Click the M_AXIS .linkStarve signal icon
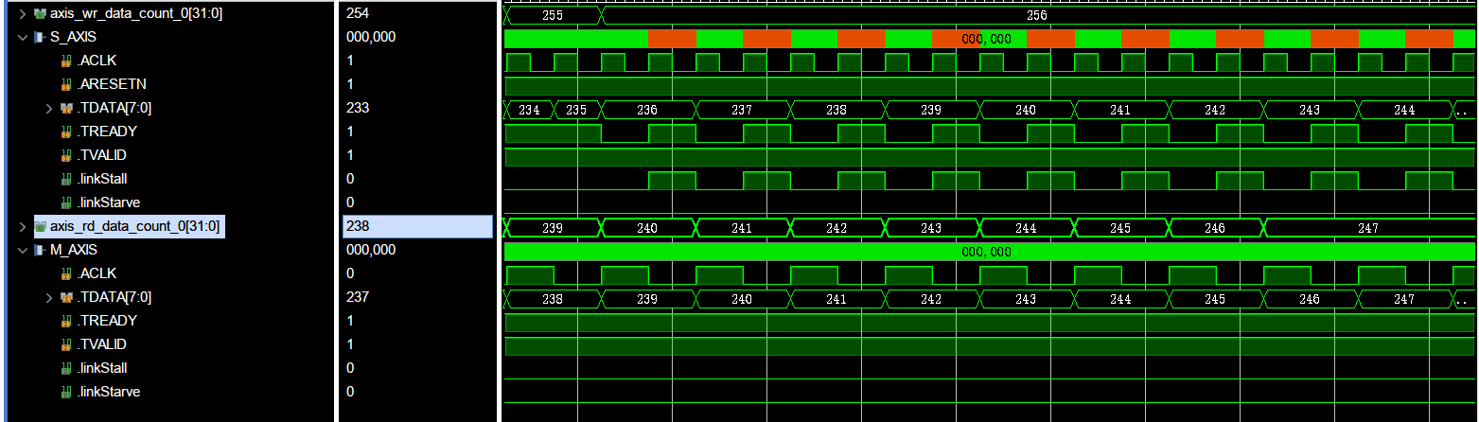The width and height of the screenshot is (1479, 422). (66, 393)
